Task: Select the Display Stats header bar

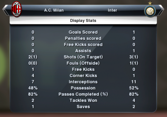Action: tap(83, 20)
